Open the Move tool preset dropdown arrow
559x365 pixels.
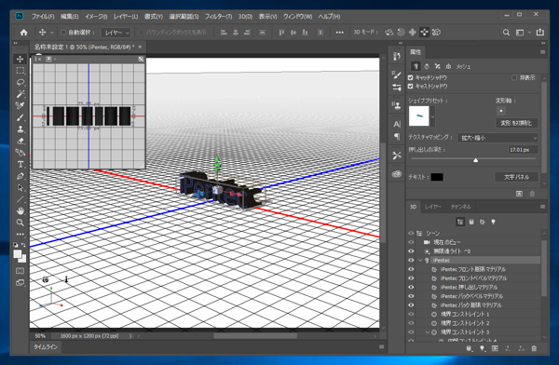click(x=51, y=33)
